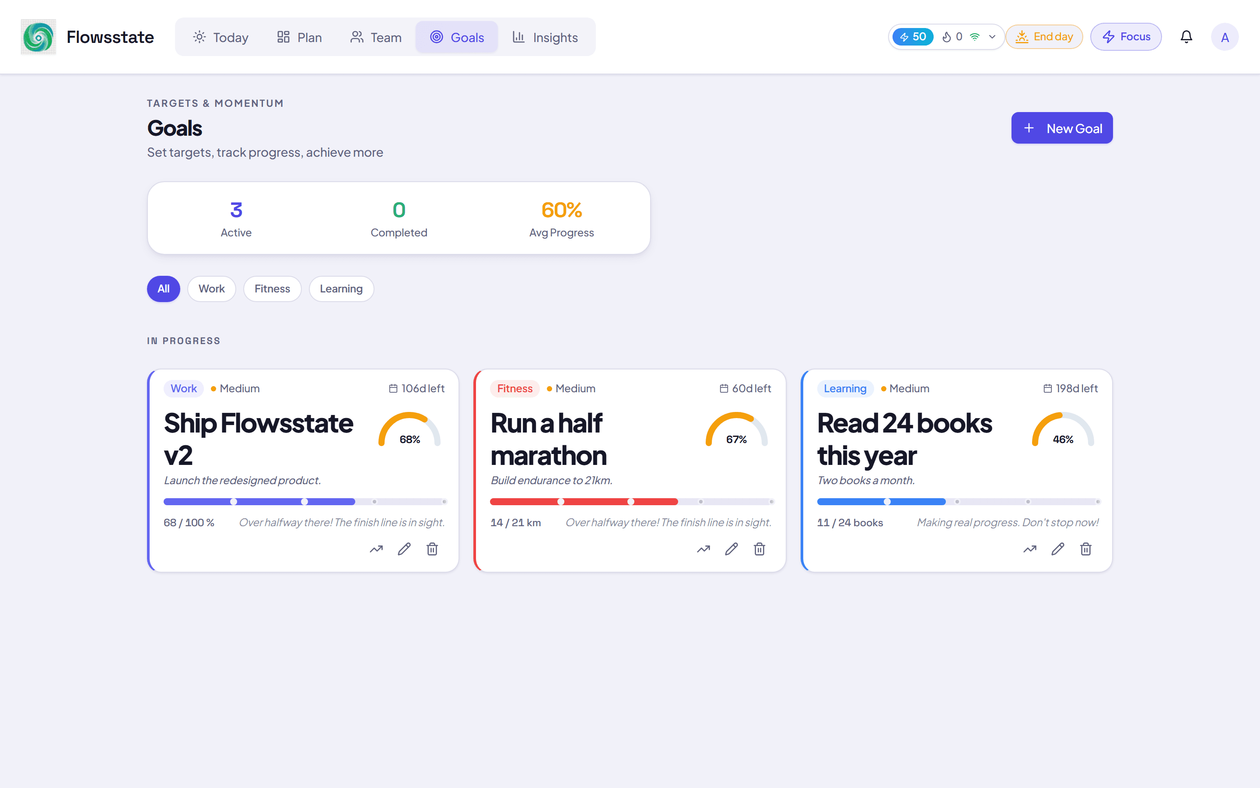Screen dimensions: 1260x788
Task: Click calendar icon beside 198d left
Action: pyautogui.click(x=1047, y=389)
